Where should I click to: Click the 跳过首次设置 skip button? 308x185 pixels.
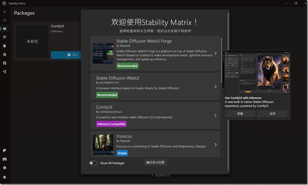point(155,162)
